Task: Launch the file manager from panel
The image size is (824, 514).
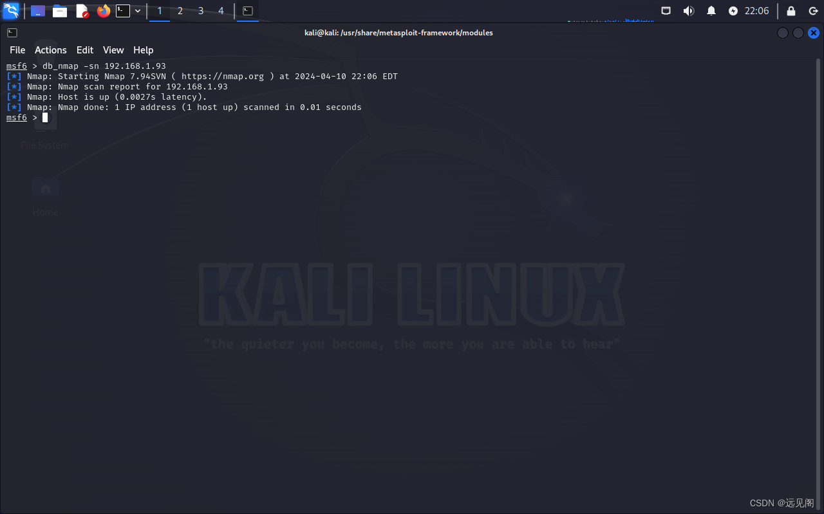Action: (x=60, y=11)
